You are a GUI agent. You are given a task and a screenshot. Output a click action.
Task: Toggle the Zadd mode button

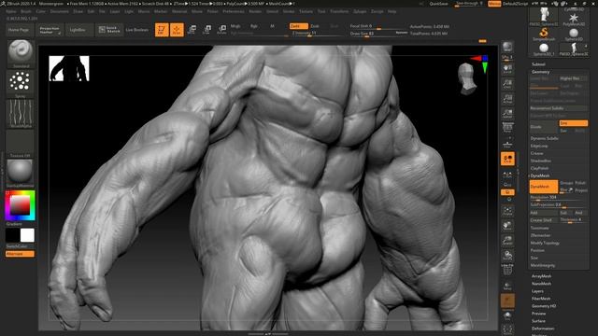pos(299,26)
